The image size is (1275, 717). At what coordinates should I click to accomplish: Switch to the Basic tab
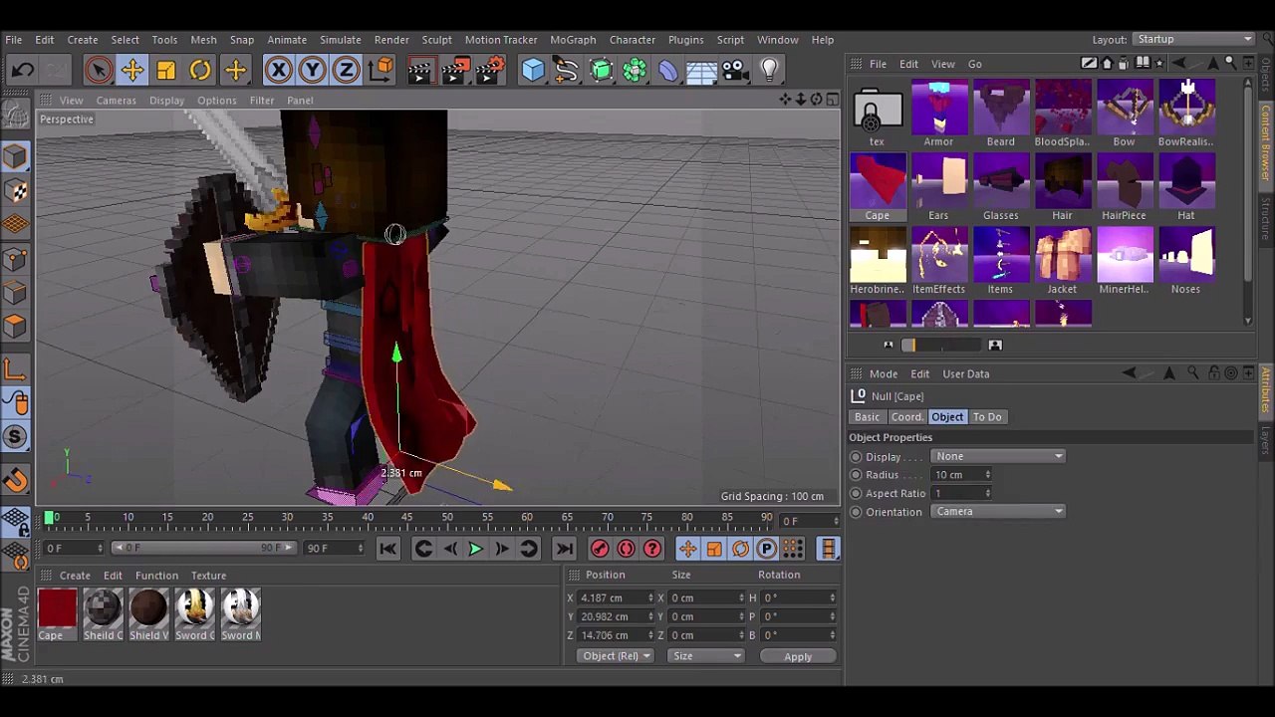click(x=867, y=417)
